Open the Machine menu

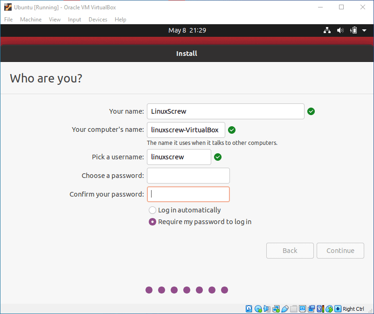[31, 20]
